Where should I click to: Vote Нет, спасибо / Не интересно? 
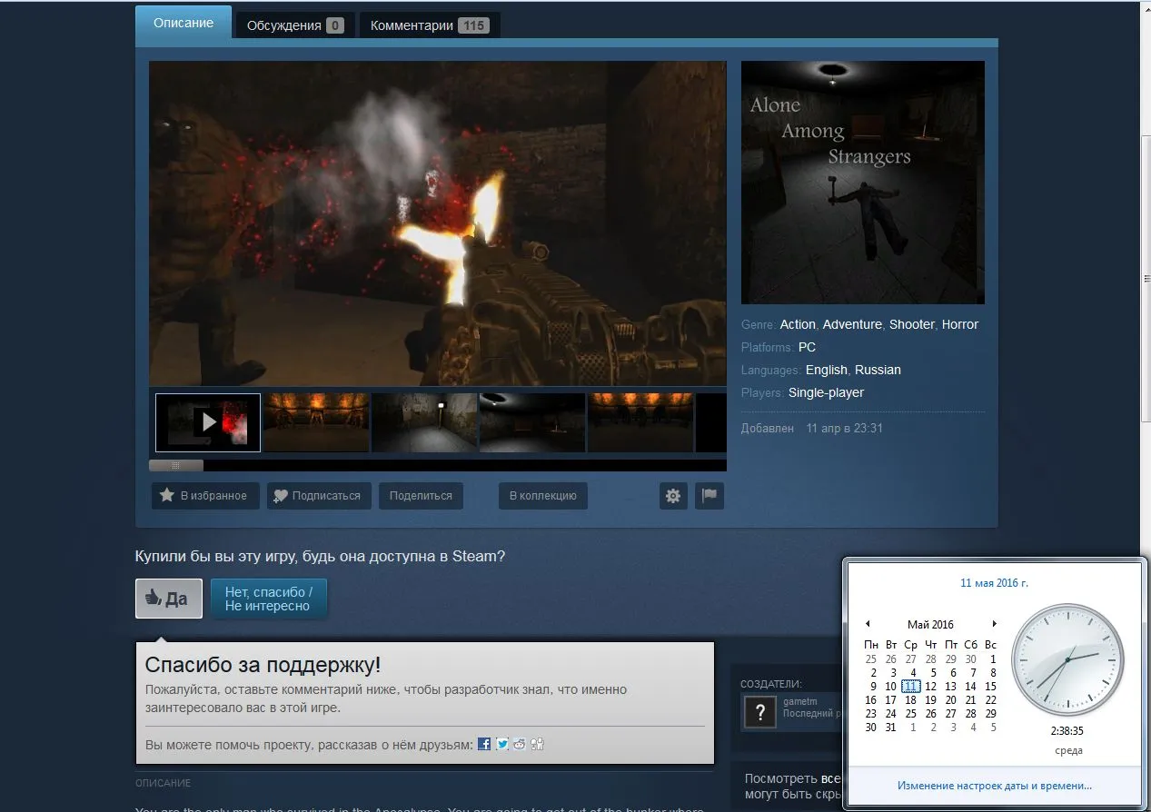pos(268,599)
